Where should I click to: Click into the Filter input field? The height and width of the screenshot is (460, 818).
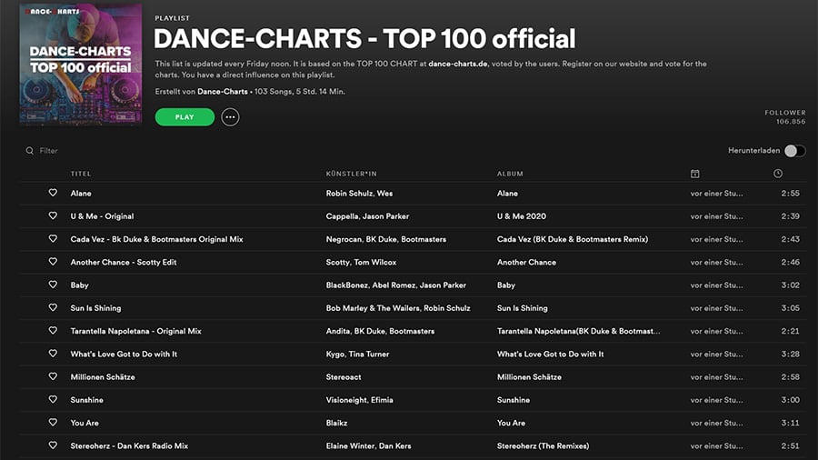(x=48, y=151)
